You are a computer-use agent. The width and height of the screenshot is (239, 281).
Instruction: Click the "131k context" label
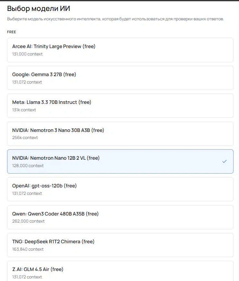tap(24, 110)
